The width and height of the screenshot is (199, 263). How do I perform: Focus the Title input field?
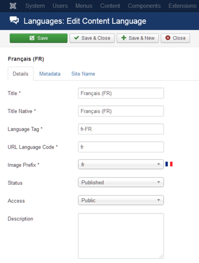[x=121, y=93]
